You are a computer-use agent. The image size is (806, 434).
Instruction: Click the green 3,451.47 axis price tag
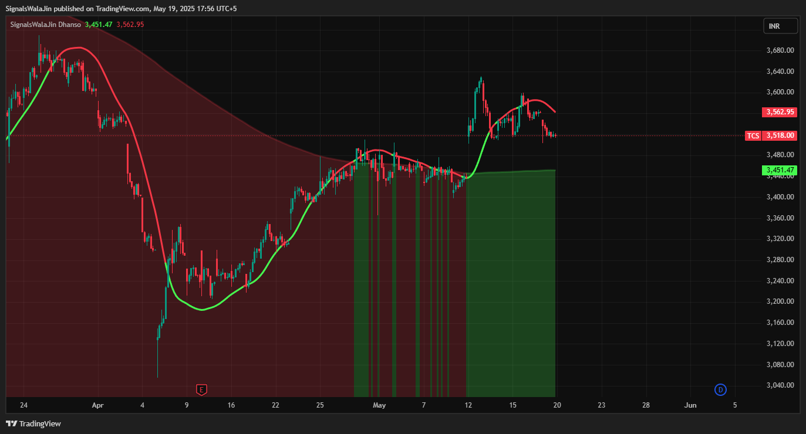780,170
